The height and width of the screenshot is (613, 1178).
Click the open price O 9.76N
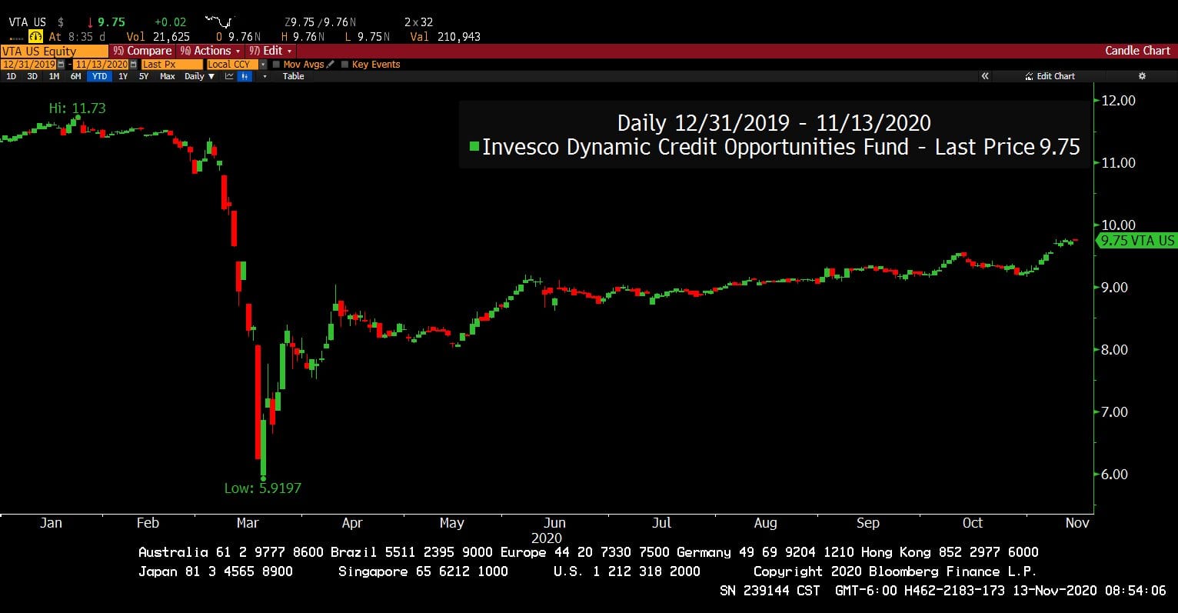(x=238, y=36)
